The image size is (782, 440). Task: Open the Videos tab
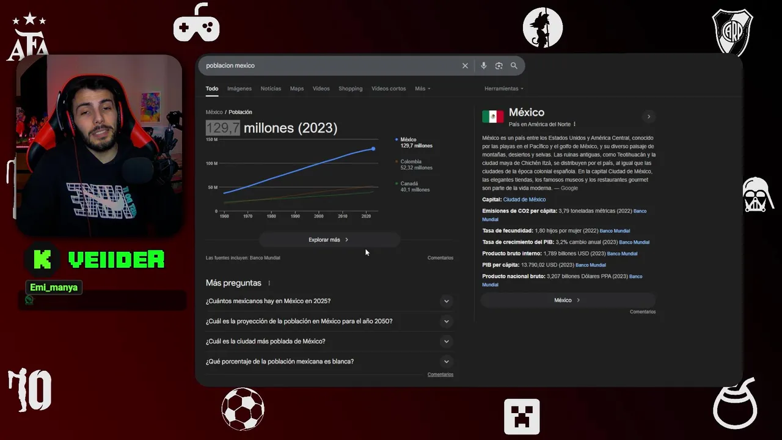[x=321, y=89]
